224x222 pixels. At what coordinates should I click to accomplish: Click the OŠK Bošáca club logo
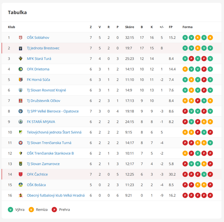point(20,185)
